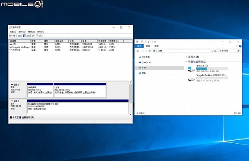Go up one level with the Explorer up arrow
This screenshot has height=161, width=249.
150,51
